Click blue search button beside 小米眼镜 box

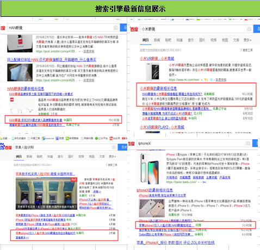coord(257,29)
